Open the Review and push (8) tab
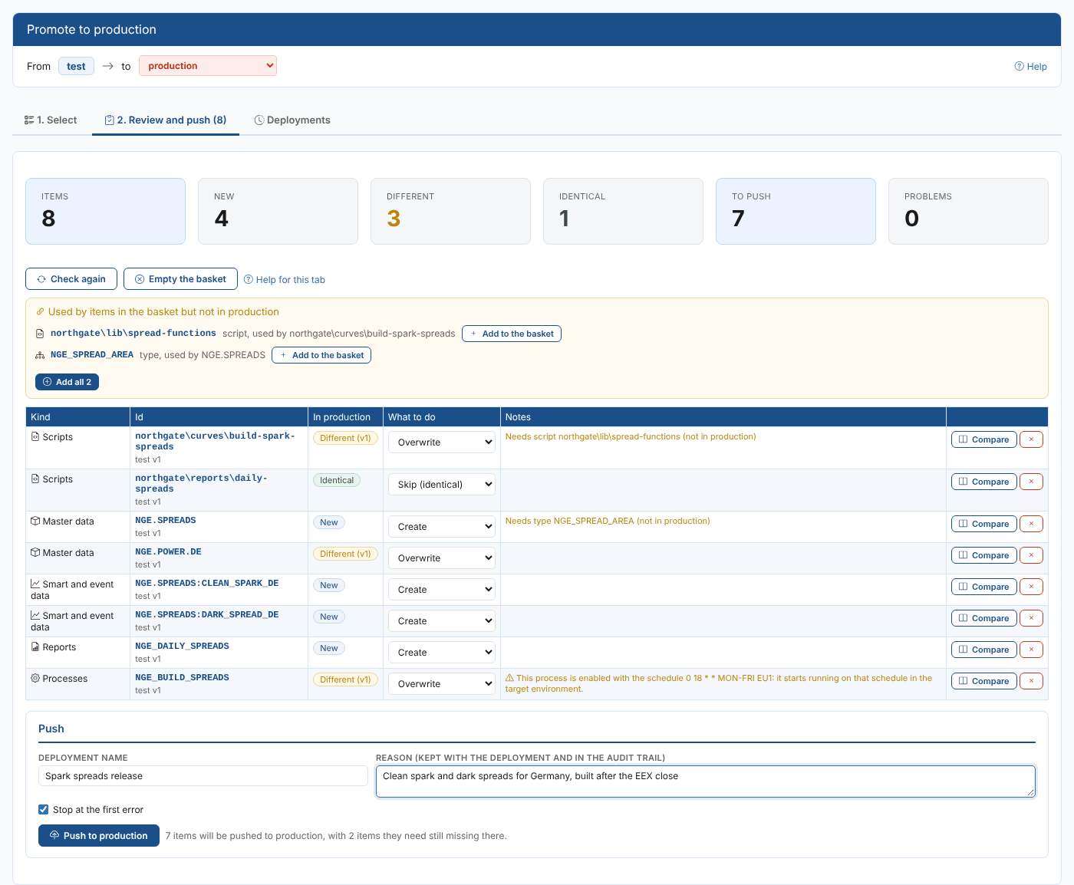Screen dimensions: 1074x885 pyautogui.click(x=166, y=120)
